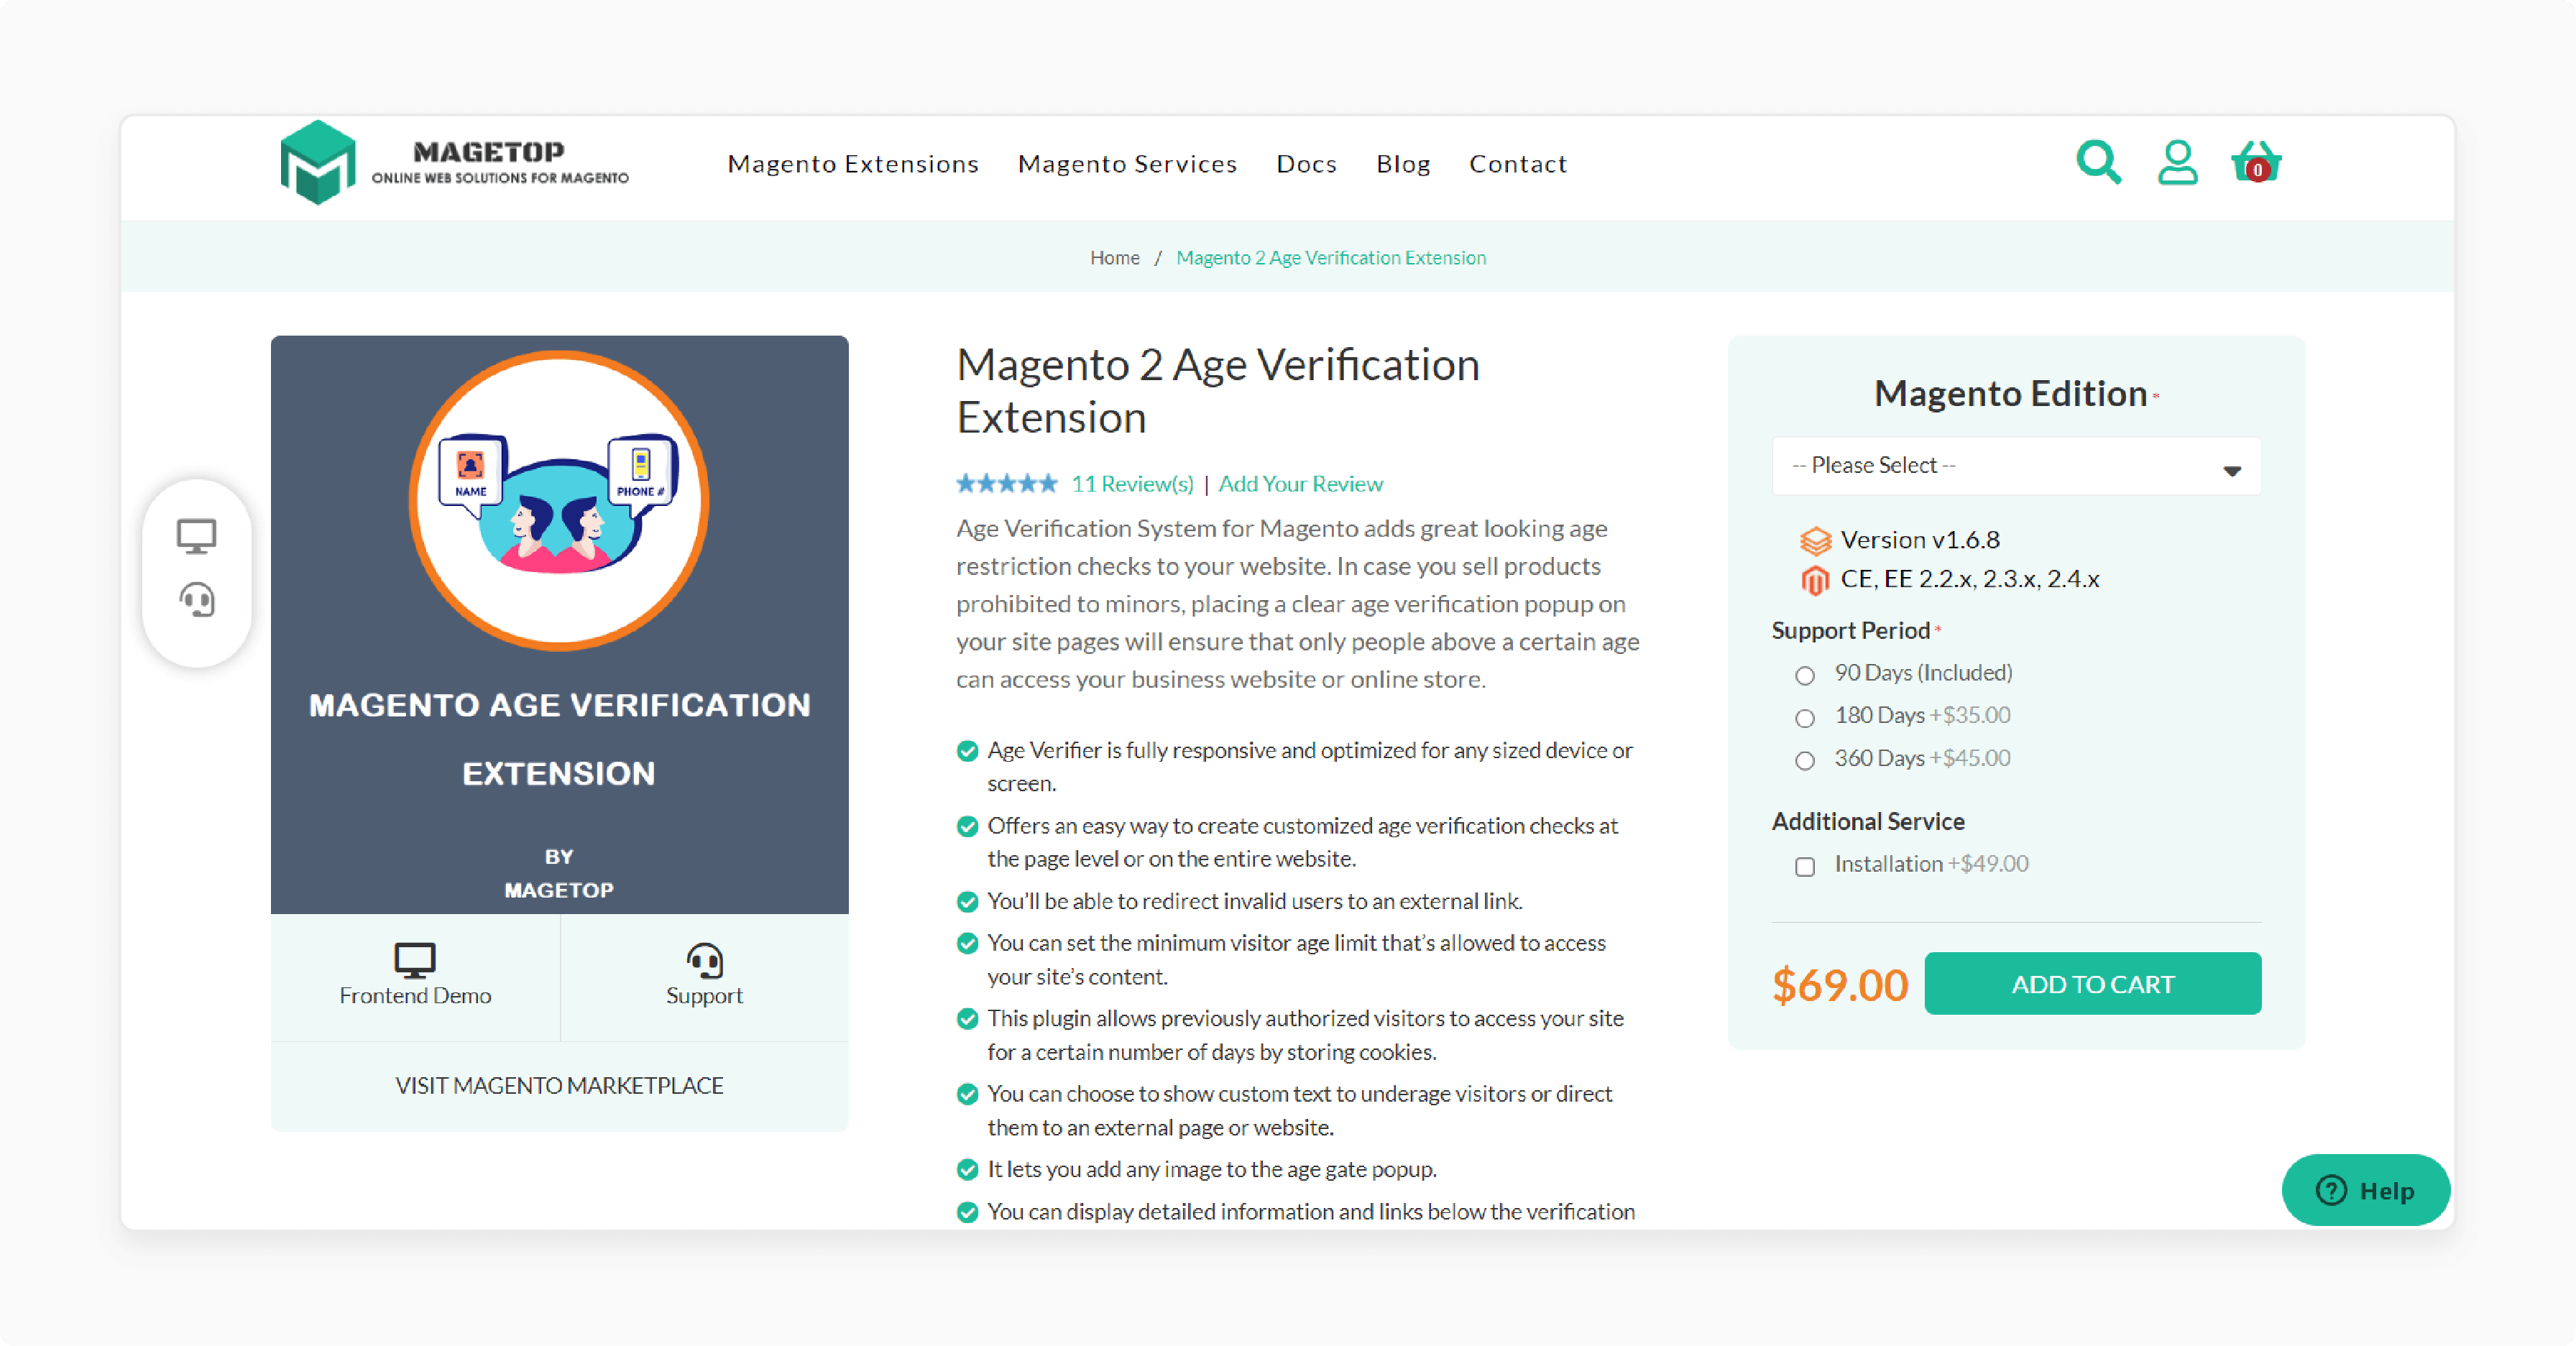Click the Version v1.6.8 layers icon
Viewport: 2576px width, 1346px height.
pos(1815,541)
